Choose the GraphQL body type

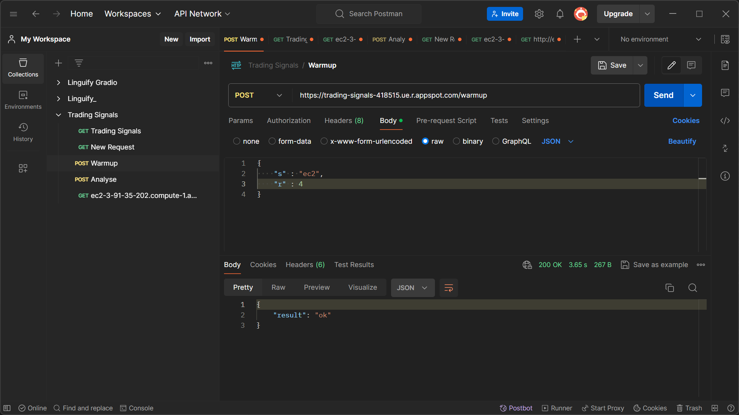pos(496,141)
